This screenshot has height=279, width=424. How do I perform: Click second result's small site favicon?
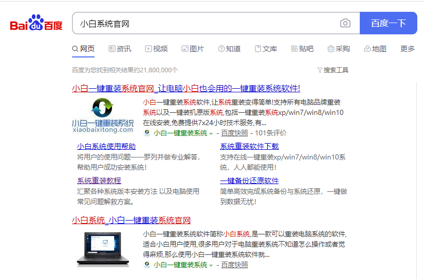point(147,265)
